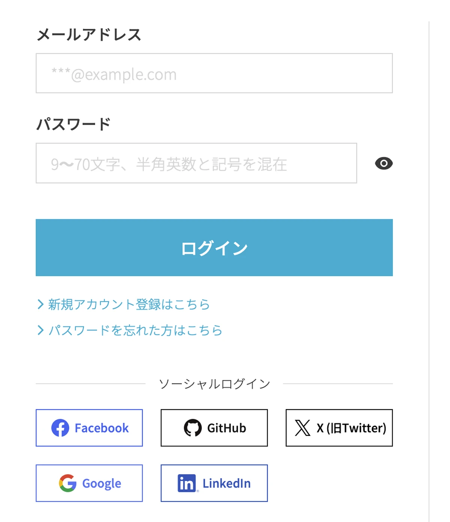Click chevron beside パスワードを忘れた方はこちら
This screenshot has height=522, width=450.
point(40,330)
